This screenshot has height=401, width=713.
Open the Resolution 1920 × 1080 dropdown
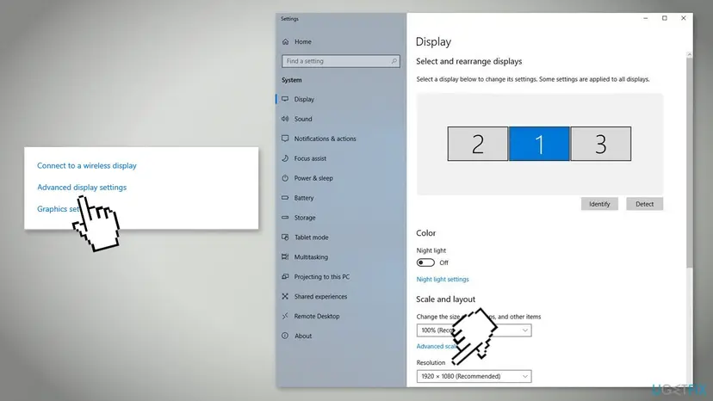coord(474,376)
